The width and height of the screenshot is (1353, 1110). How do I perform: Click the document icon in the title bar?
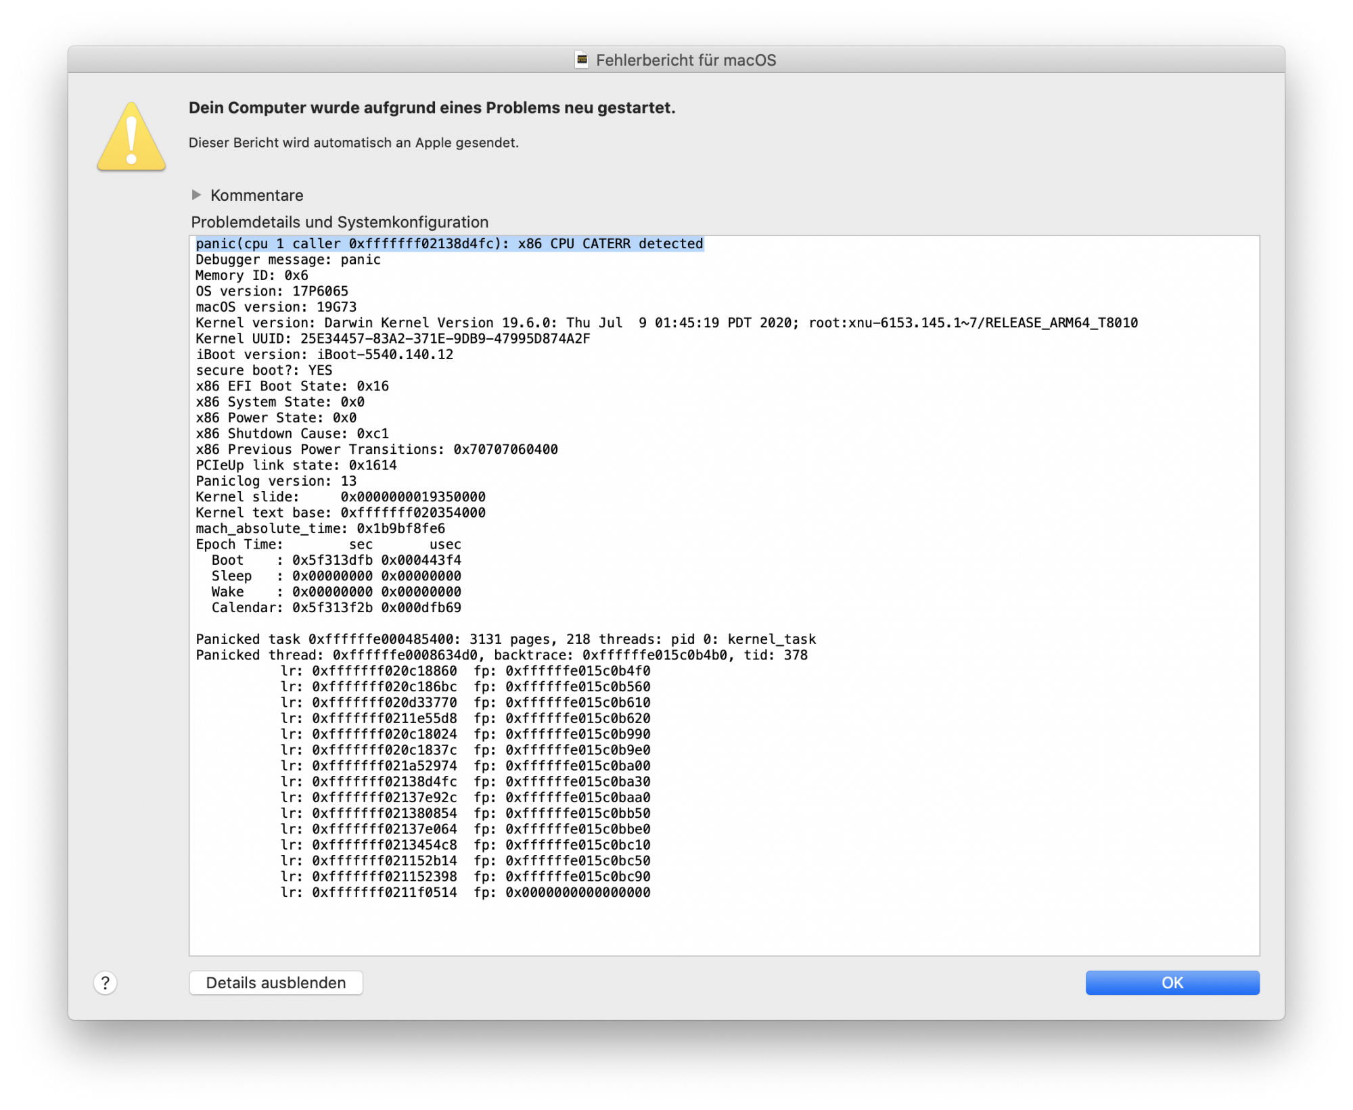click(x=582, y=60)
